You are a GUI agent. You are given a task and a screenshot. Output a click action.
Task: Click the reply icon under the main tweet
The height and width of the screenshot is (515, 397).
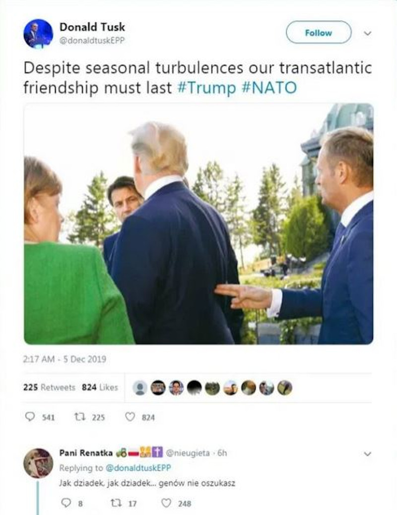(30, 417)
